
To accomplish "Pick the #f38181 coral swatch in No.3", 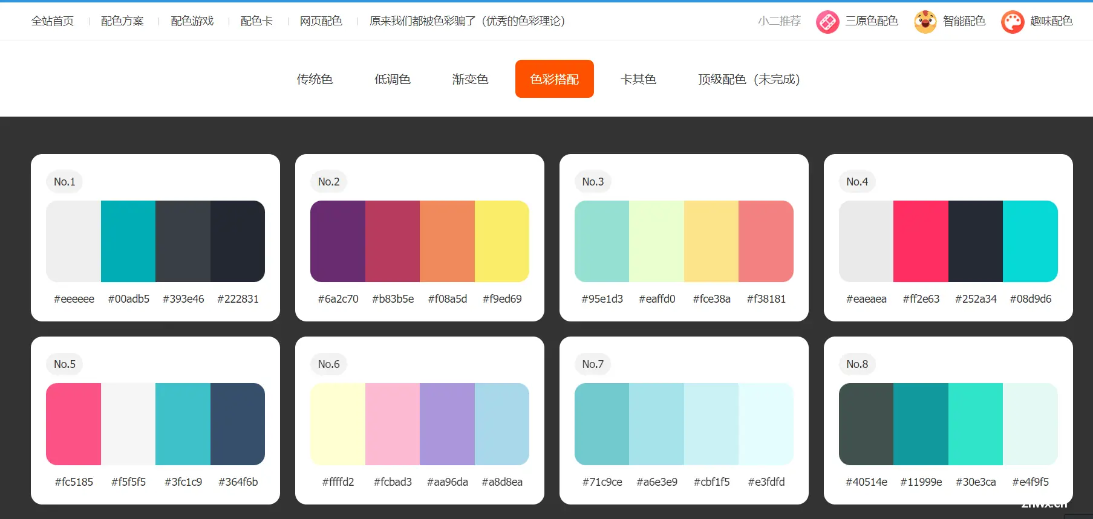I will (766, 241).
